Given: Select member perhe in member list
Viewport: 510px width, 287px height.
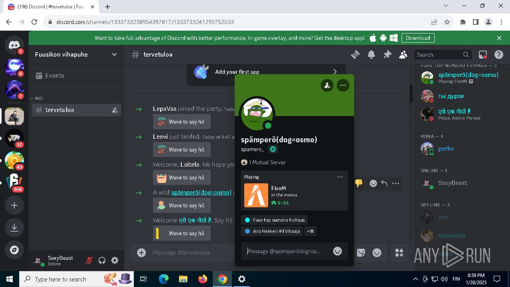Looking at the screenshot, I should 459,149.
